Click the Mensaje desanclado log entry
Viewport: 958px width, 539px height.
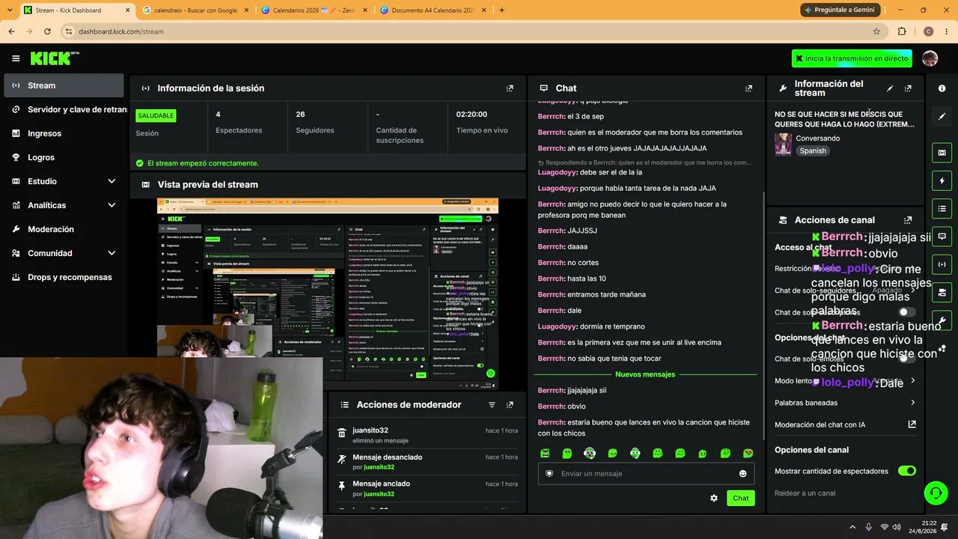428,462
